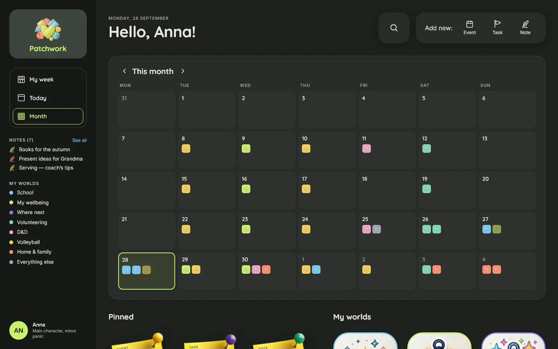Screen dimensions: 558x349
Task: Open pink event on the 11th
Action: pos(367,149)
